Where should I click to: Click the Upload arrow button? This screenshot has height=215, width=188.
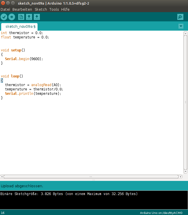(x=12, y=17)
